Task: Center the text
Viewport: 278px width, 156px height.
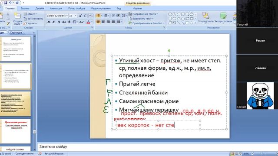Action: click(x=103, y=22)
